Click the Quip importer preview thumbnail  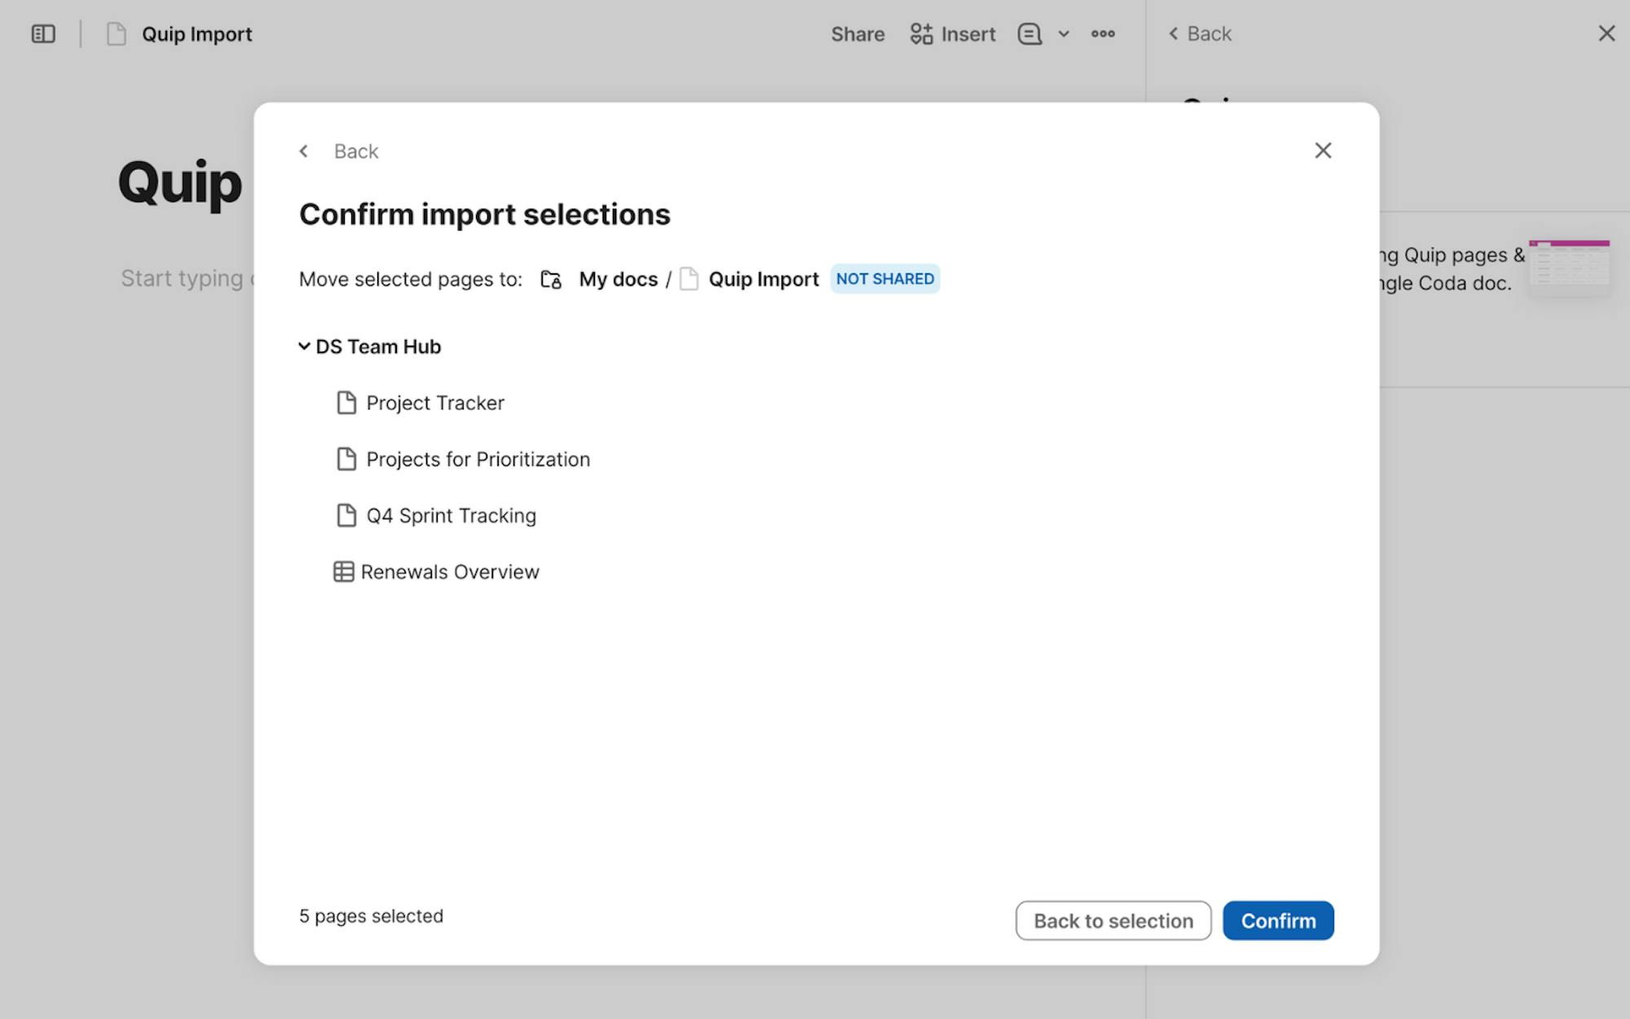click(1569, 263)
